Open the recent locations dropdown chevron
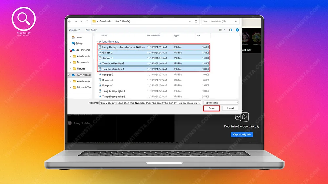Image resolution: width=328 pixels, height=184 pixels. [81, 21]
